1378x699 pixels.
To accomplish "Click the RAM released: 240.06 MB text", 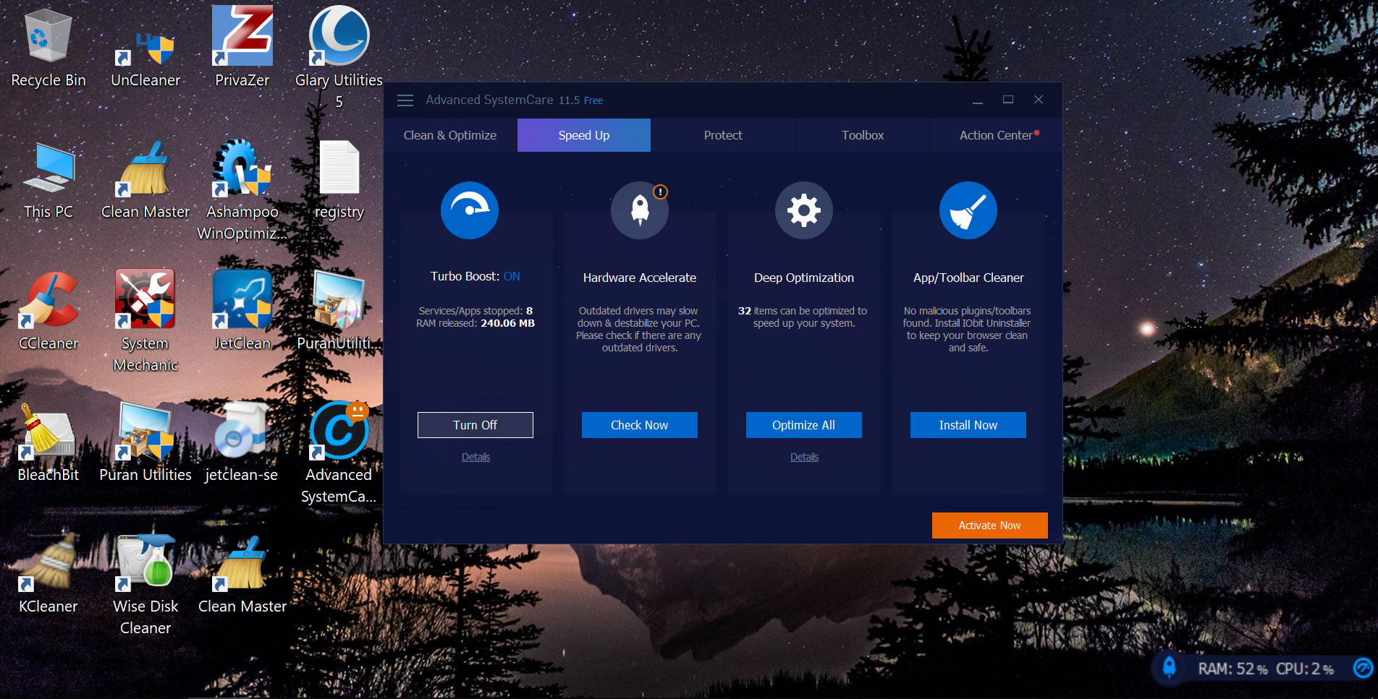I will 475,323.
